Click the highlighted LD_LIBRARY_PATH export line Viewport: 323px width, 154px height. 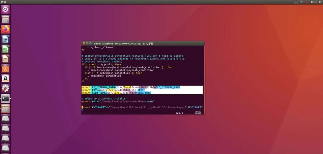[x=131, y=87]
